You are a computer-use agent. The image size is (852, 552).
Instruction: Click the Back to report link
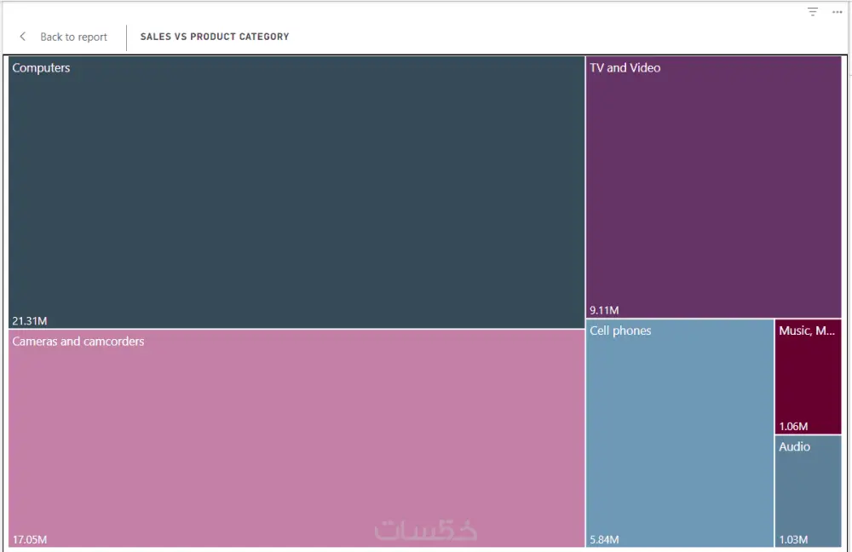pyautogui.click(x=73, y=37)
